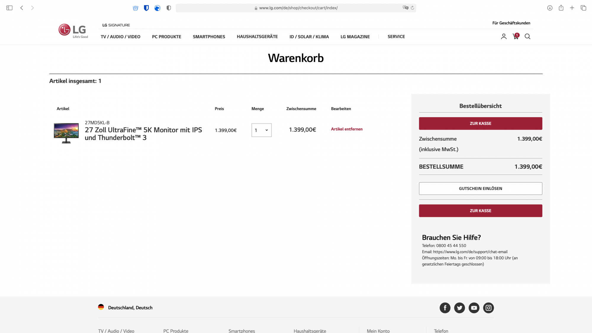Open HAUSHALTSGERÄTE navigation menu

257,37
